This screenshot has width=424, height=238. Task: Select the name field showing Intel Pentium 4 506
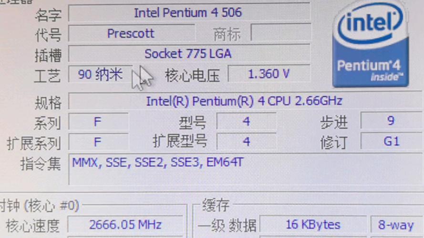click(189, 13)
